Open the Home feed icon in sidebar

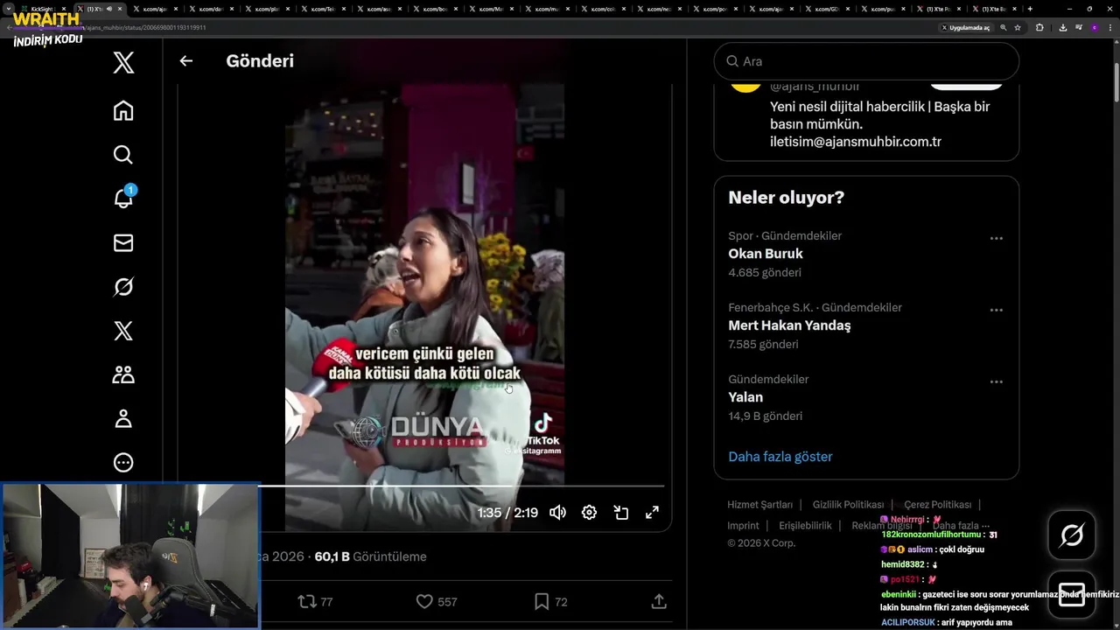click(x=123, y=111)
